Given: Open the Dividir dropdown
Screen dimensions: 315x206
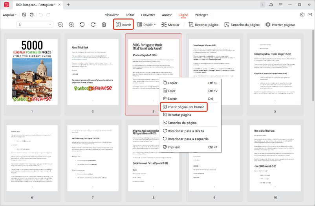Looking at the screenshot, I should click(146, 24).
